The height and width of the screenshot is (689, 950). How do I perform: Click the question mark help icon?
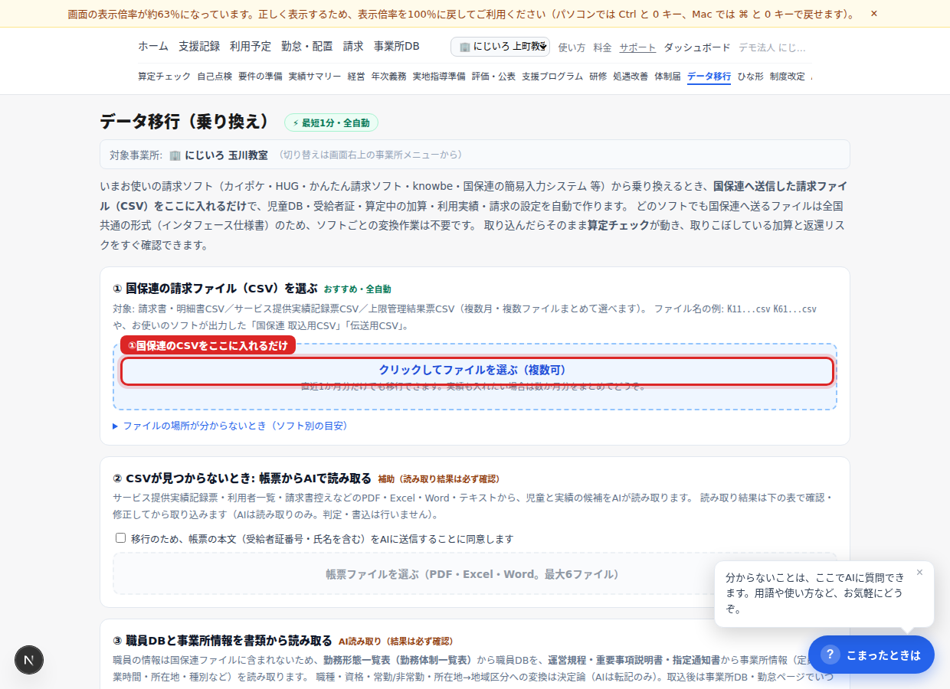coord(830,655)
